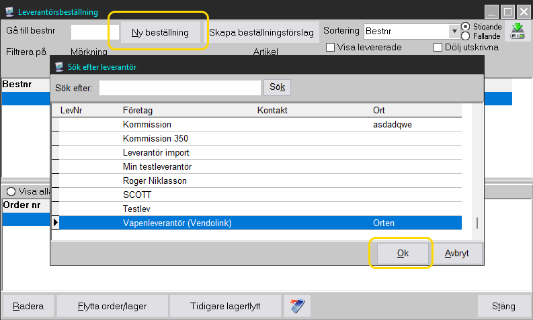Screen dimensions: 533x320
Task: Click the green arrow download icon
Action: (x=517, y=32)
